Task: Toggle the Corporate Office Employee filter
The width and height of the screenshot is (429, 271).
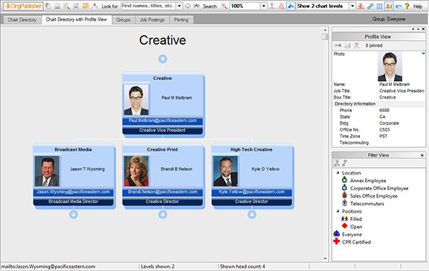Action: tap(379, 189)
